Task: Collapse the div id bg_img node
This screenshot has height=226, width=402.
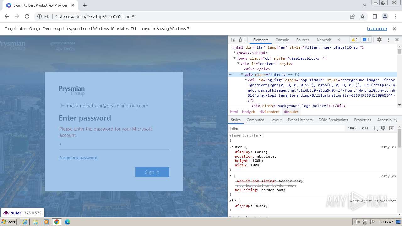Action: click(246, 80)
